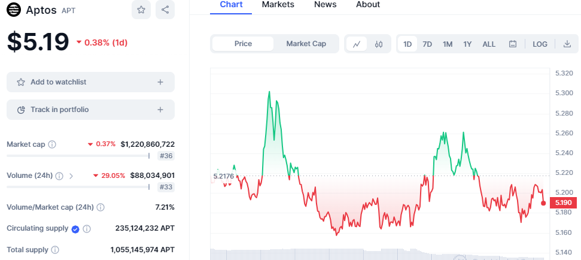Select the 1Y time range
The height and width of the screenshot is (260, 581).
467,44
